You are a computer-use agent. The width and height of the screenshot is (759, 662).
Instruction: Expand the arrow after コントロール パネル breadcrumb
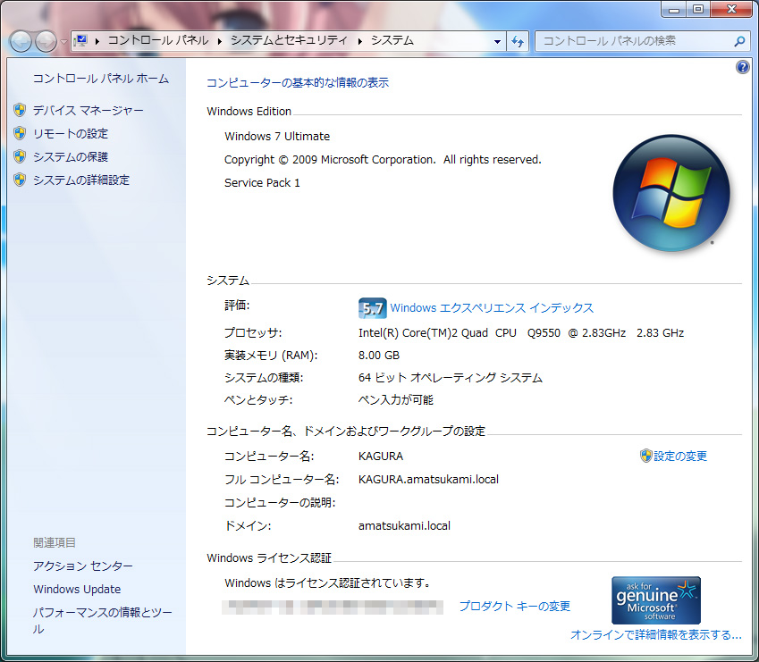click(x=220, y=41)
